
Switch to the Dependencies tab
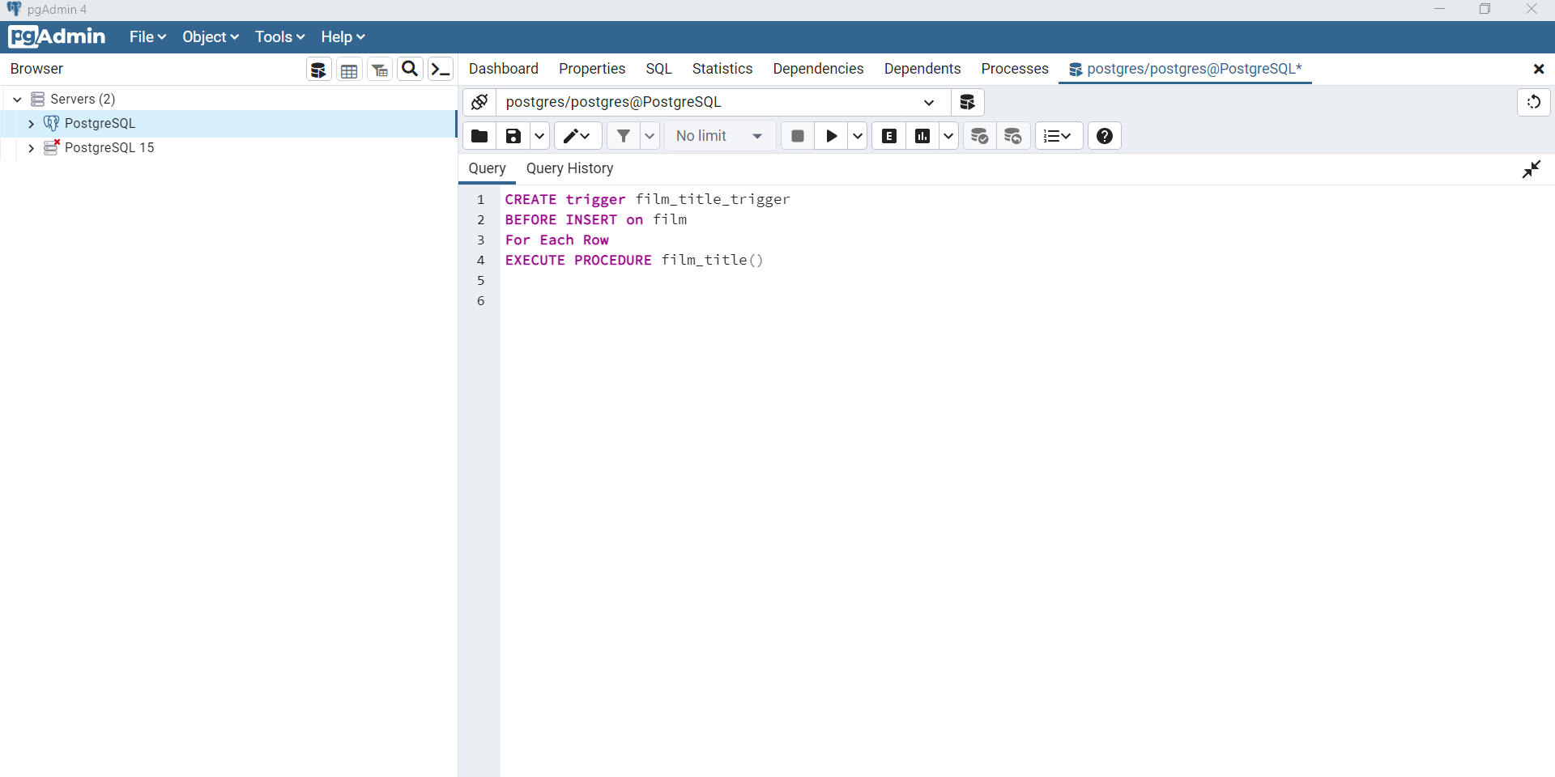pos(818,69)
